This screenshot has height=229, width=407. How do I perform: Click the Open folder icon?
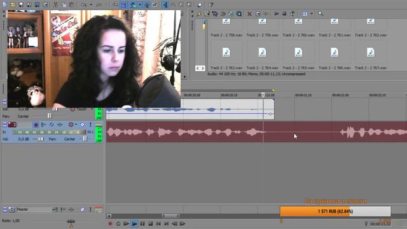point(13,4)
